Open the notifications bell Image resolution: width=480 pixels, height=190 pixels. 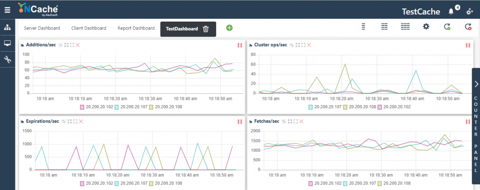click(451, 11)
